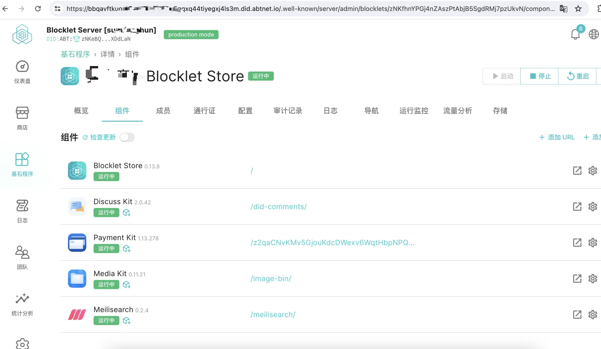
Task: Open settings gear for Payment Kit
Action: [593, 243]
